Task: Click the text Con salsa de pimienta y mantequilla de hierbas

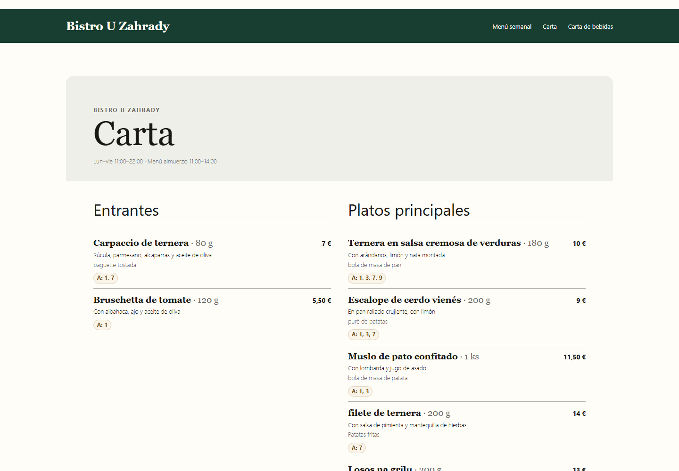Action: (407, 425)
